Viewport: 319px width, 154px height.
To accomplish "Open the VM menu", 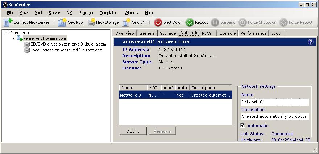I will [x=70, y=13].
